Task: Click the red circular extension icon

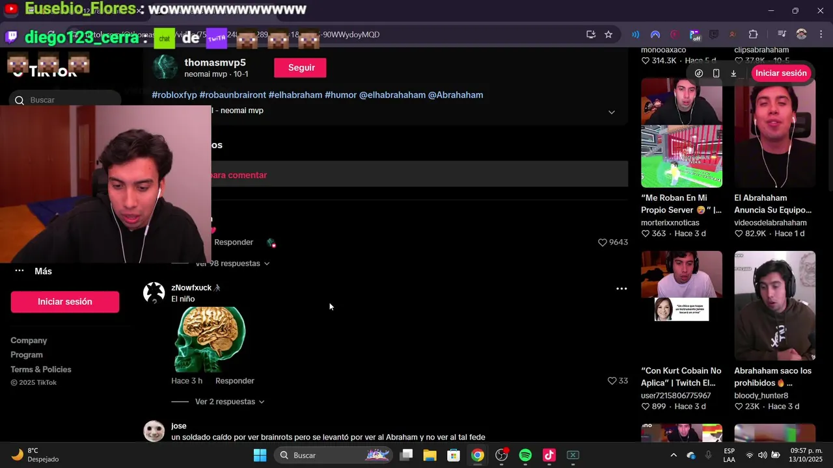Action: 675,34
